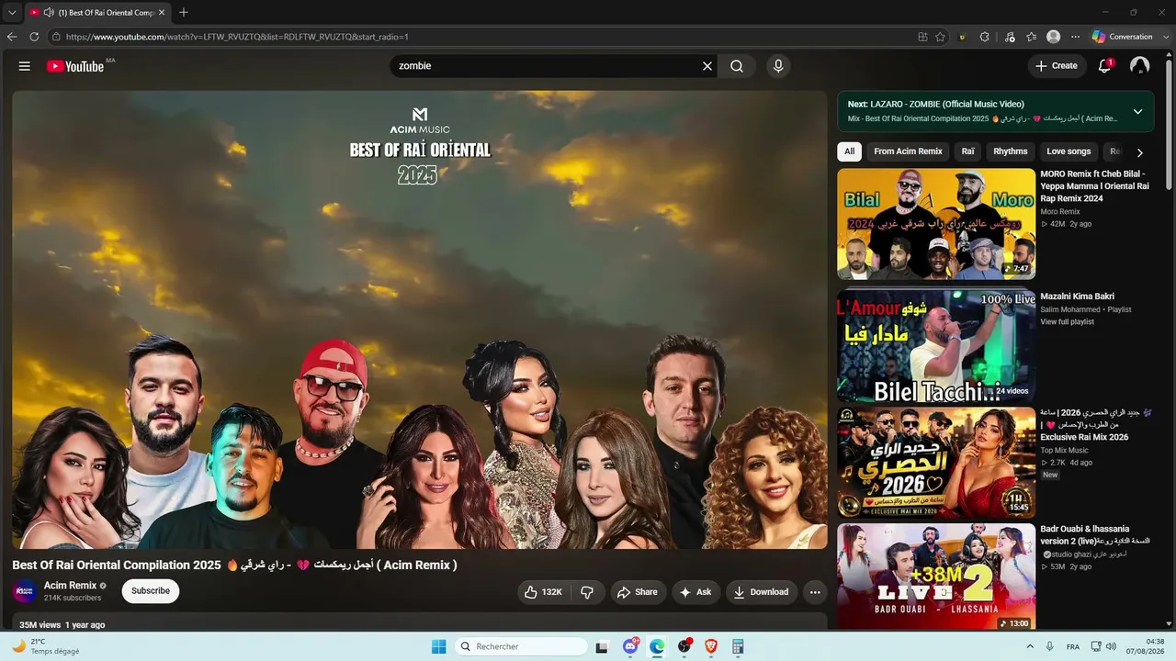Share the Best Of Rai video
Viewport: 1176px width, 661px height.
pyautogui.click(x=638, y=592)
